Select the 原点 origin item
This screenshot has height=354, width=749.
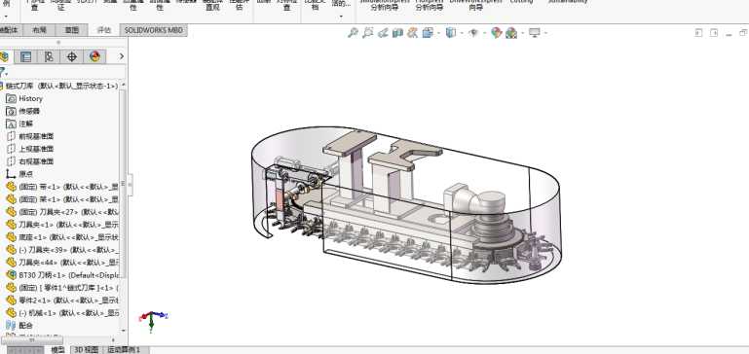pos(19,174)
